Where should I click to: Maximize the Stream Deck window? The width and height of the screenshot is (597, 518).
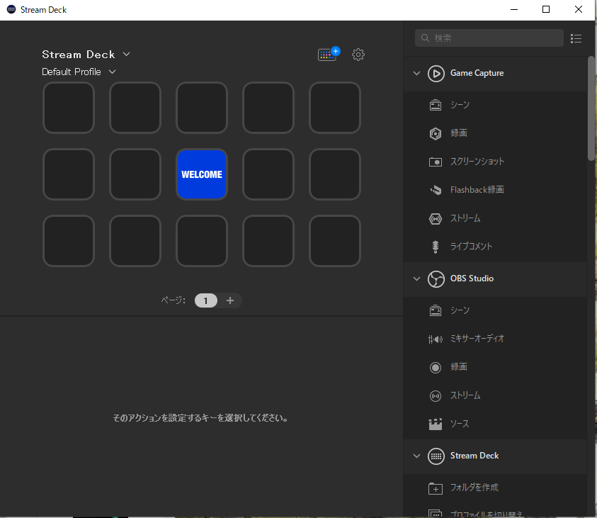(x=546, y=9)
